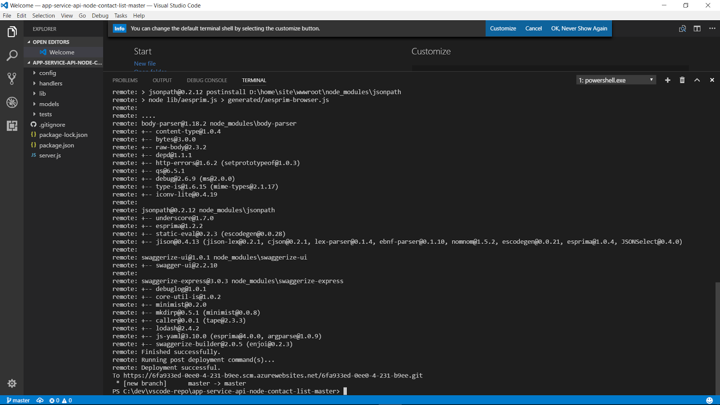Open the File menu
The image size is (720, 405).
7,15
